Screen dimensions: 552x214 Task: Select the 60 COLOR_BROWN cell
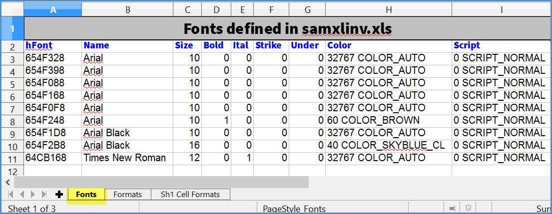[388, 121]
